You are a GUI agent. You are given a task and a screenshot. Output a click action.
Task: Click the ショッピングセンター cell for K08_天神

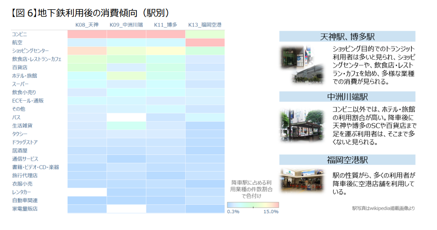(87, 51)
